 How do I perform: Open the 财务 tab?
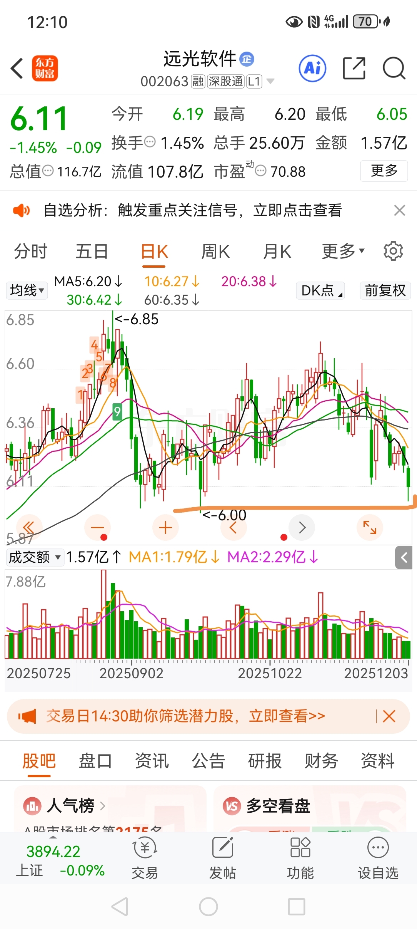(321, 761)
